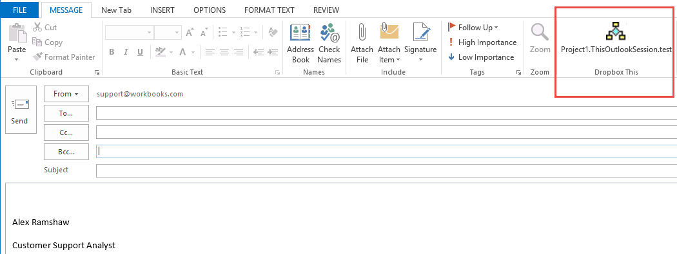The height and width of the screenshot is (254, 677).
Task: Switch to the MESSAGE tab
Action: (66, 10)
